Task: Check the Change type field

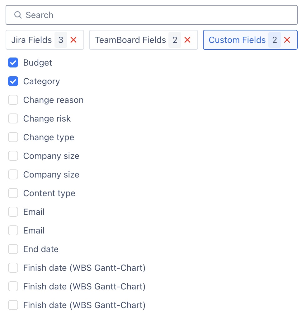Action: pyautogui.click(x=13, y=137)
